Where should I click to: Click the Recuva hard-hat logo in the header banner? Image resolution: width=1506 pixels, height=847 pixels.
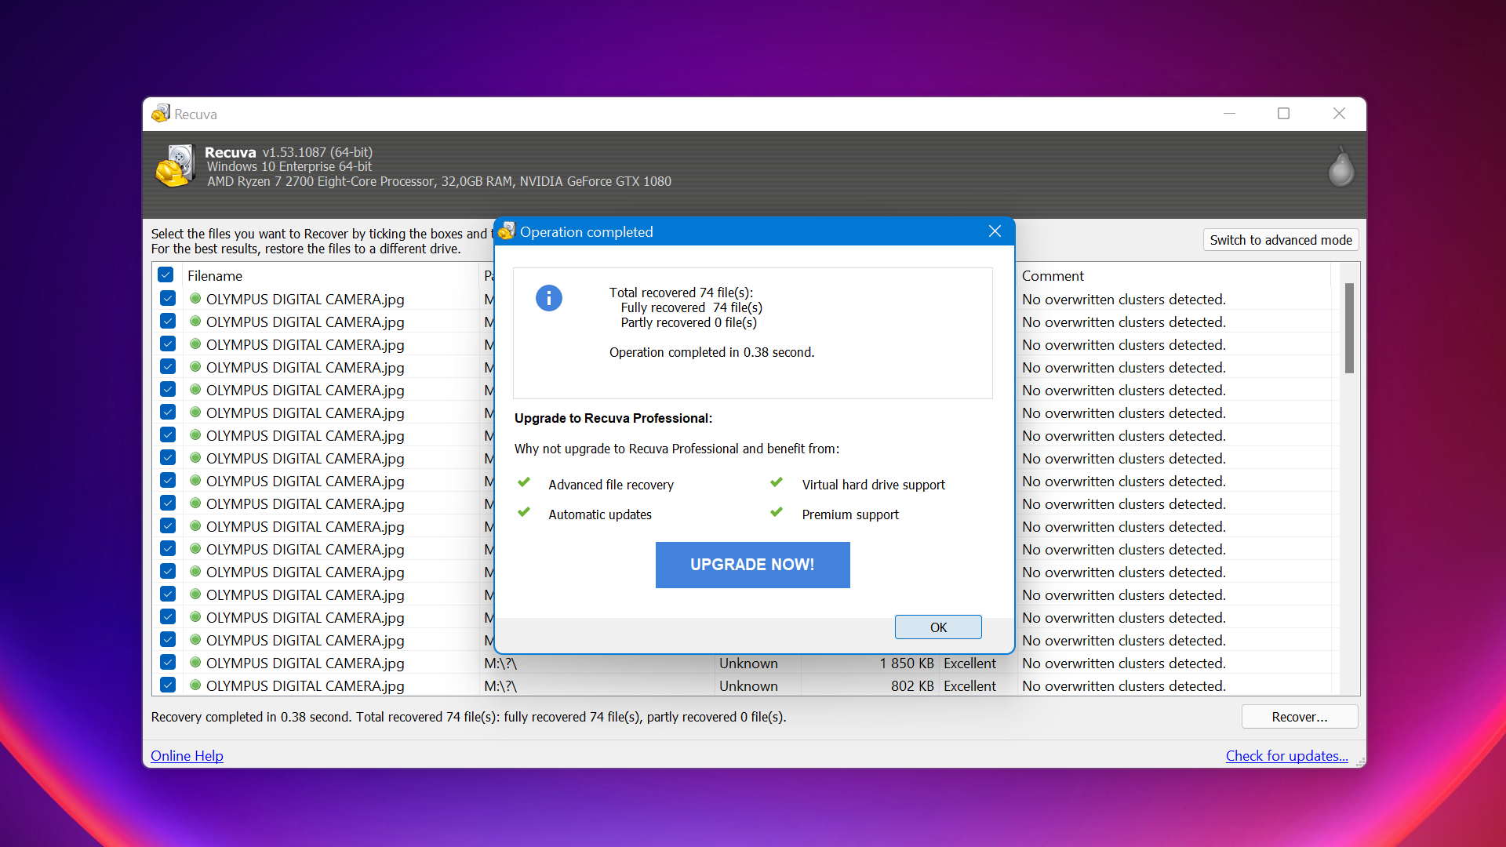[175, 165]
